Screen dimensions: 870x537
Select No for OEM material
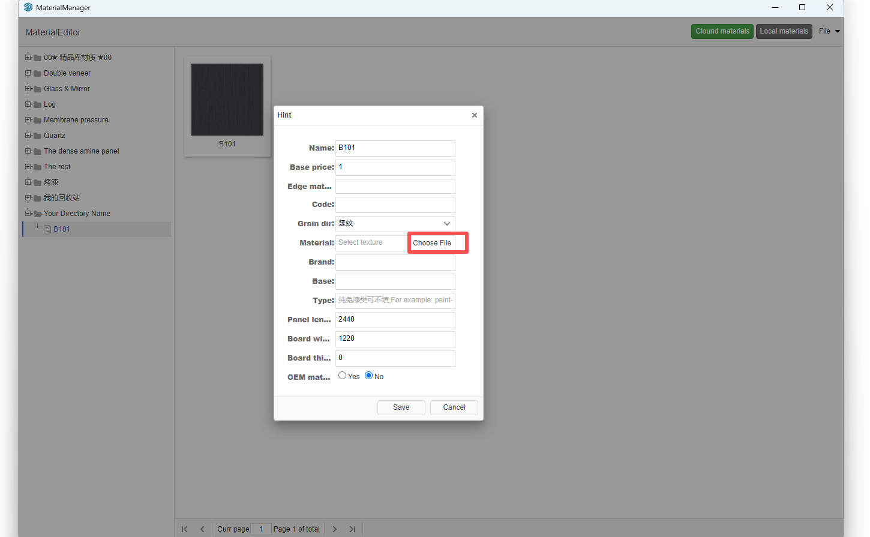[368, 376]
